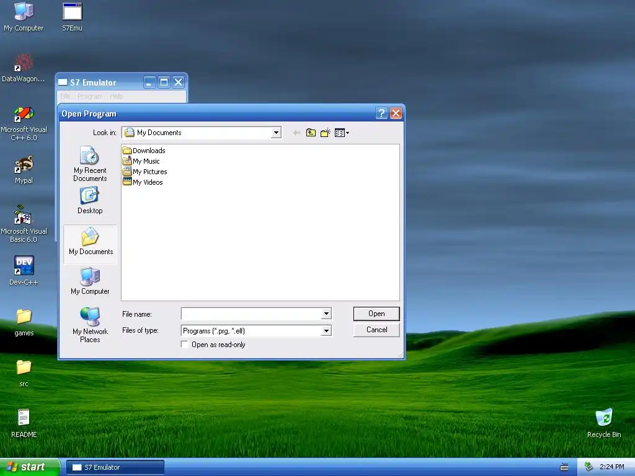Image resolution: width=635 pixels, height=476 pixels.
Task: Close the Open Program dialog
Action: coord(396,113)
